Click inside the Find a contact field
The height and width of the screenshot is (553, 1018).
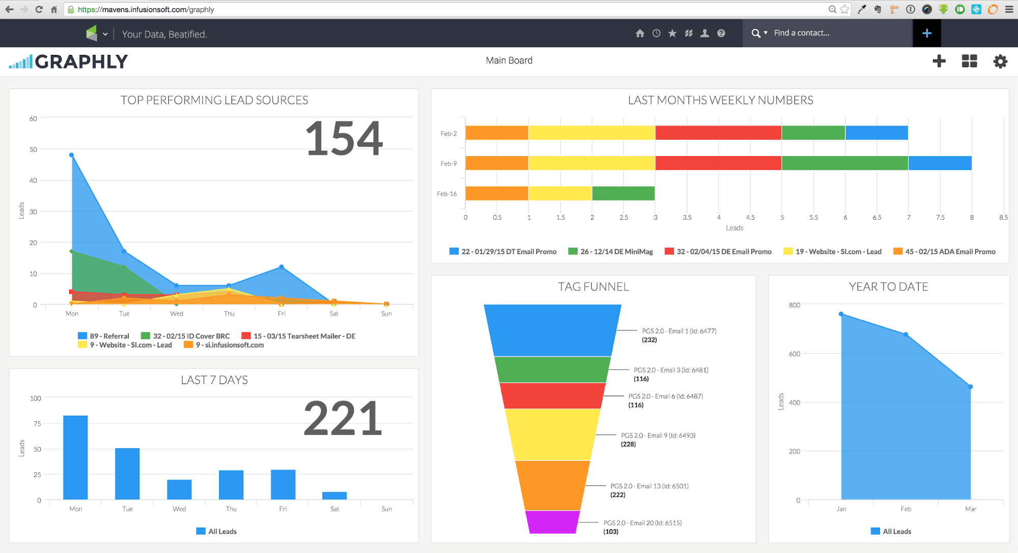pyautogui.click(x=815, y=33)
